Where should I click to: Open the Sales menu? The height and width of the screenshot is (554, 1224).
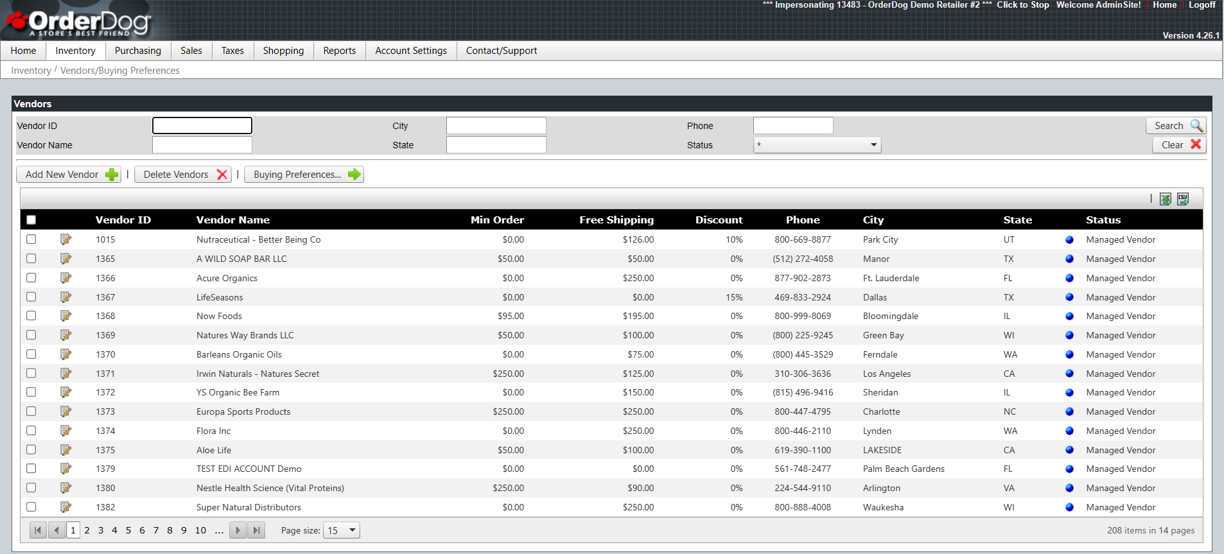pos(191,51)
